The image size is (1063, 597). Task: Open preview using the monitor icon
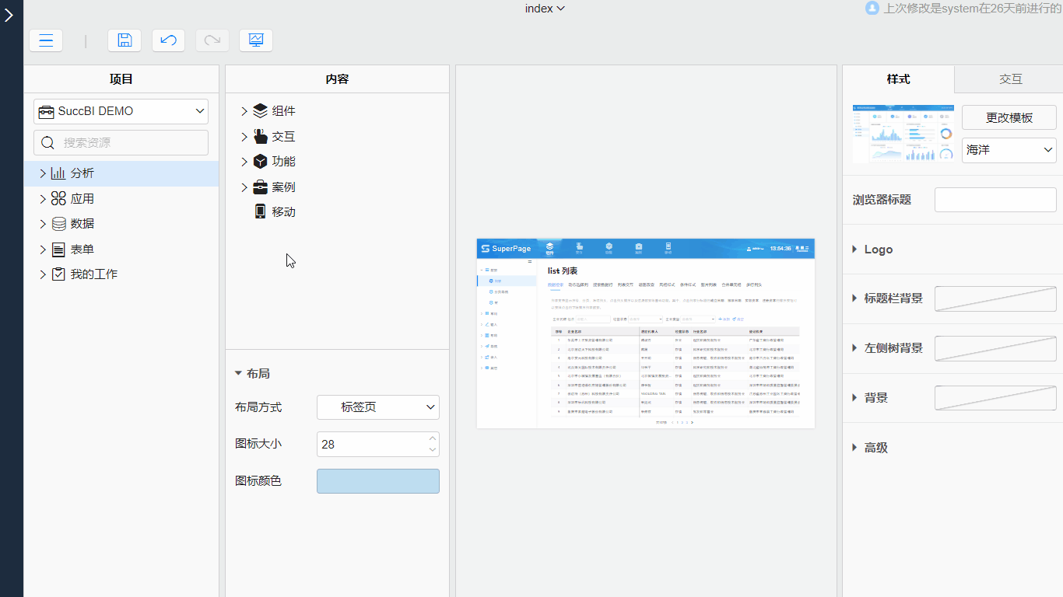256,40
